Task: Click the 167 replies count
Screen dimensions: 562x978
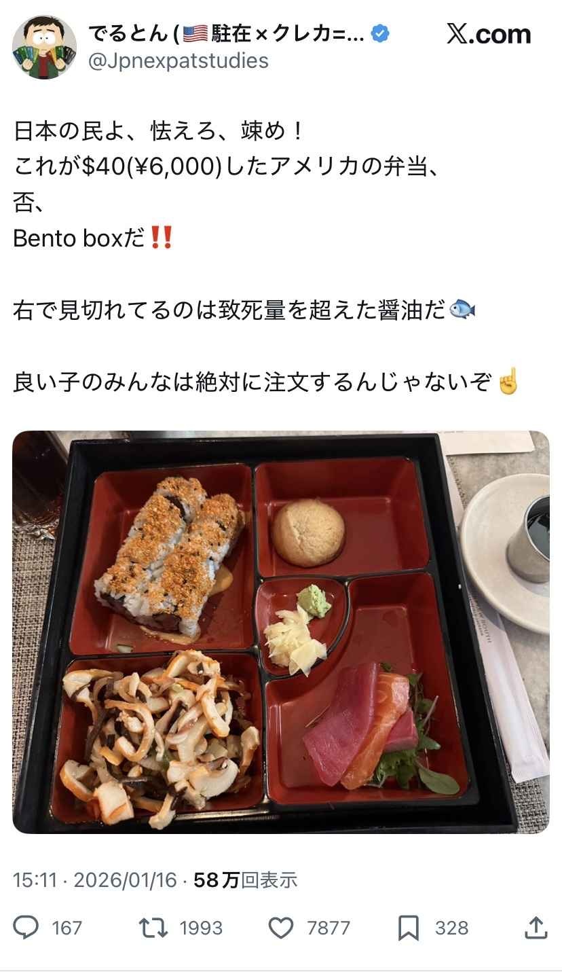Action: (67, 928)
